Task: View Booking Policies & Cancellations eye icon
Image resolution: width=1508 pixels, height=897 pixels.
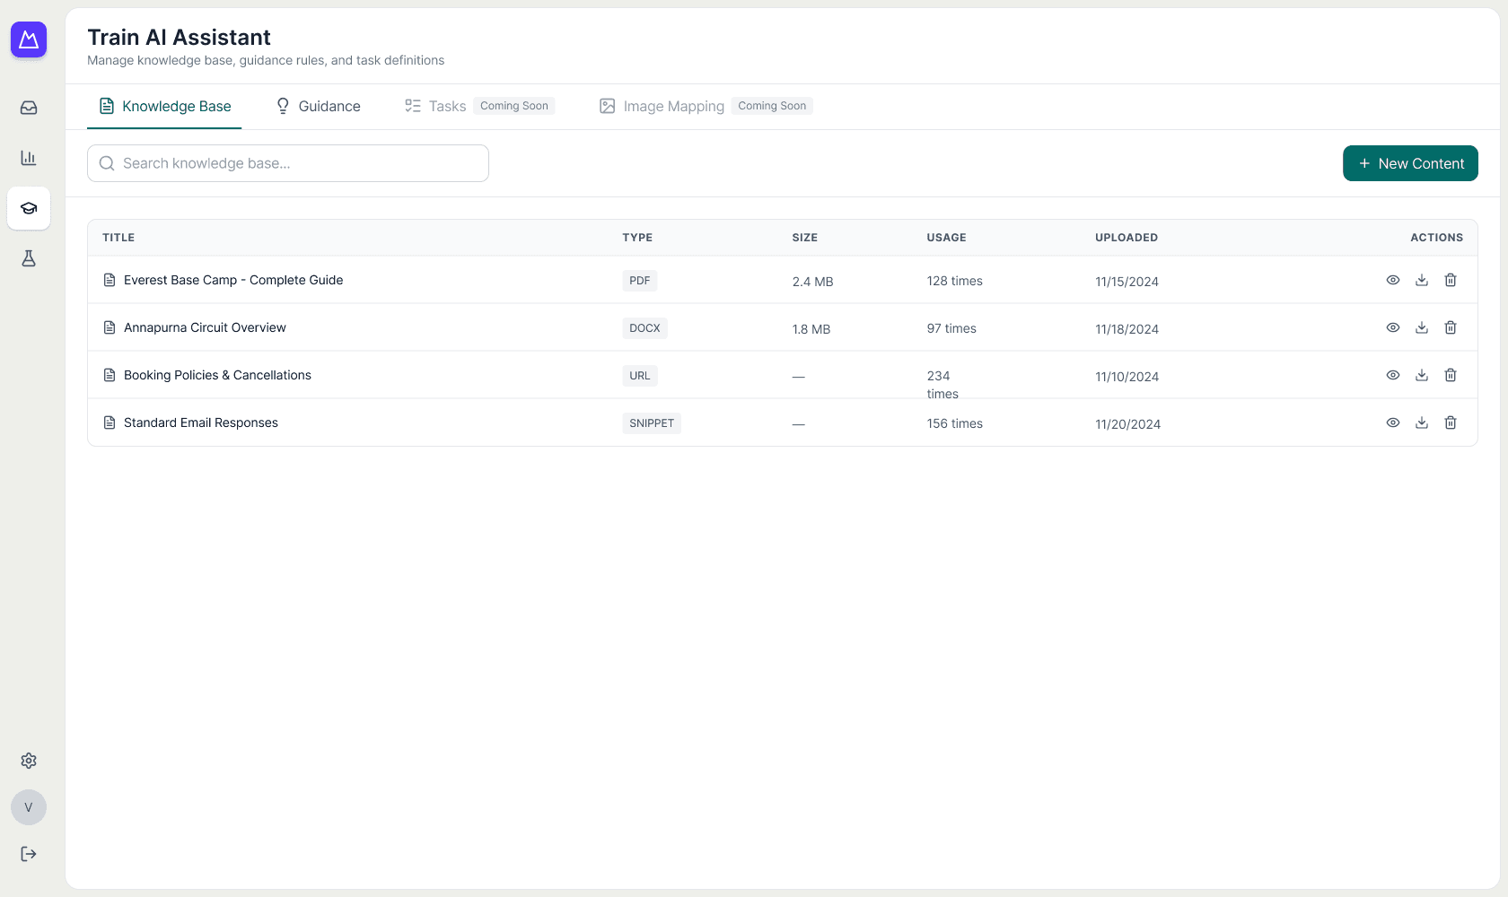Action: [1393, 375]
